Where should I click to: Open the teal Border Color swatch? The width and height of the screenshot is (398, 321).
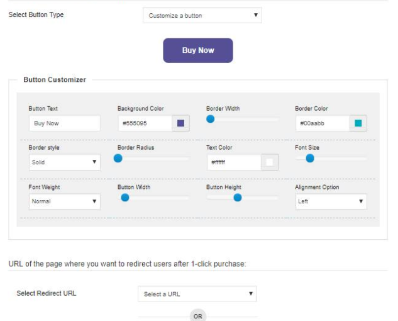click(358, 123)
